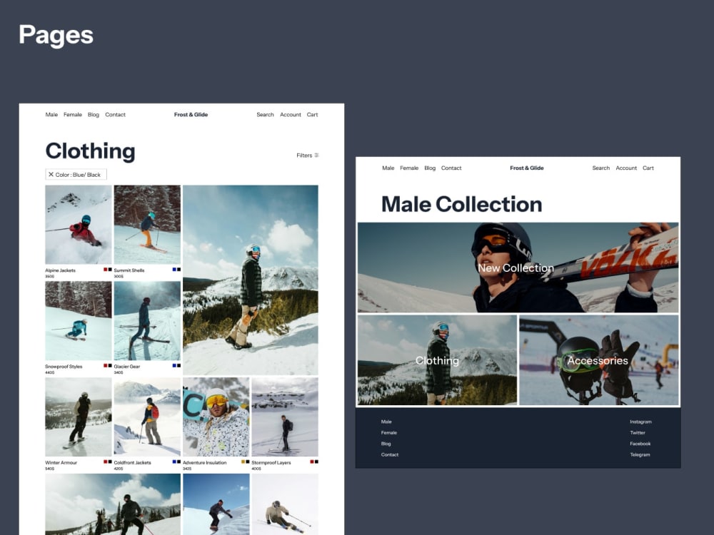
Task: Pick blue swatch for Coldfront Jackets
Action: click(174, 462)
